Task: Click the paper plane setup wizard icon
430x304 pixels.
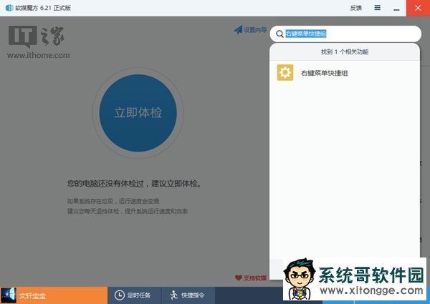Action: point(238,30)
